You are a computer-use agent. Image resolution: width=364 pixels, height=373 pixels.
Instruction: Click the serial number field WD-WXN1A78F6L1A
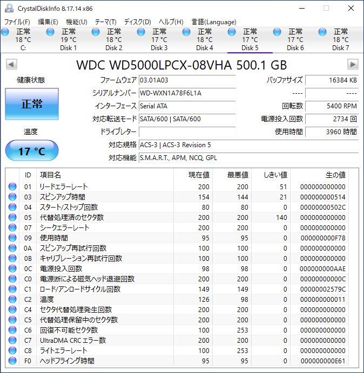coord(187,93)
